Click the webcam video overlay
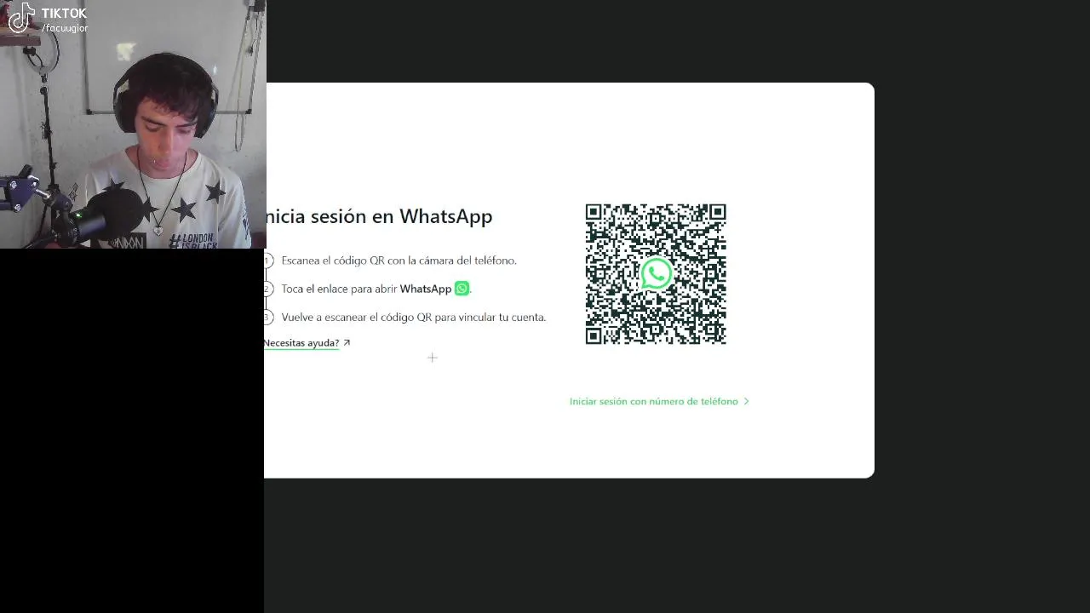The width and height of the screenshot is (1090, 613). click(133, 124)
